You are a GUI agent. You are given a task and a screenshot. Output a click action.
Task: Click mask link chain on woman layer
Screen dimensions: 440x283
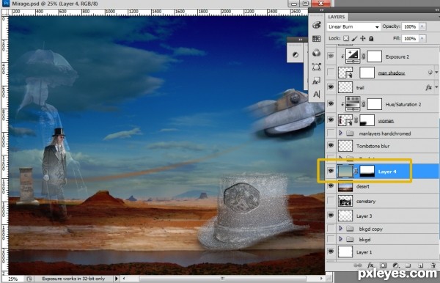356,120
